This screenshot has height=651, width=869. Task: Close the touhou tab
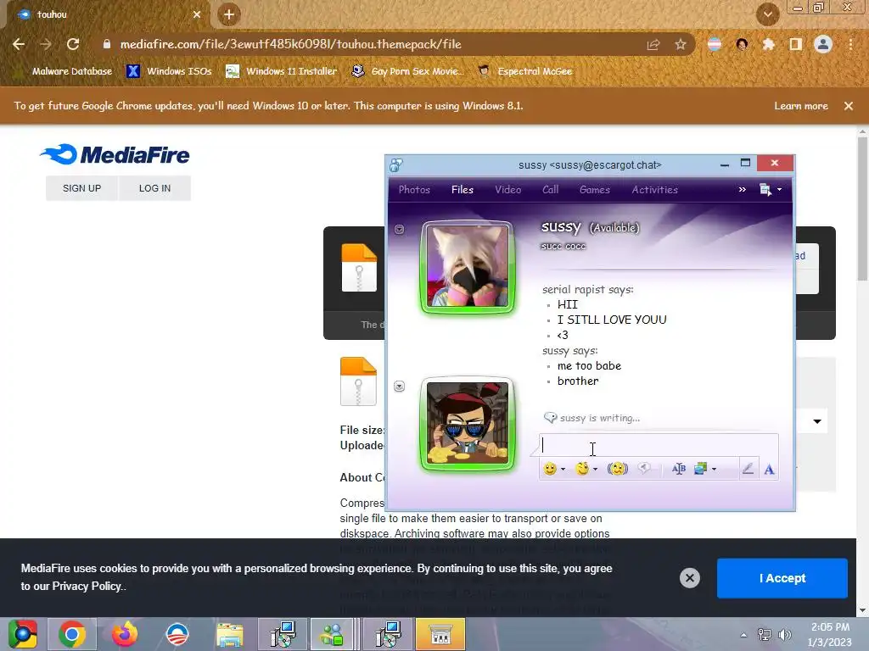click(x=197, y=14)
